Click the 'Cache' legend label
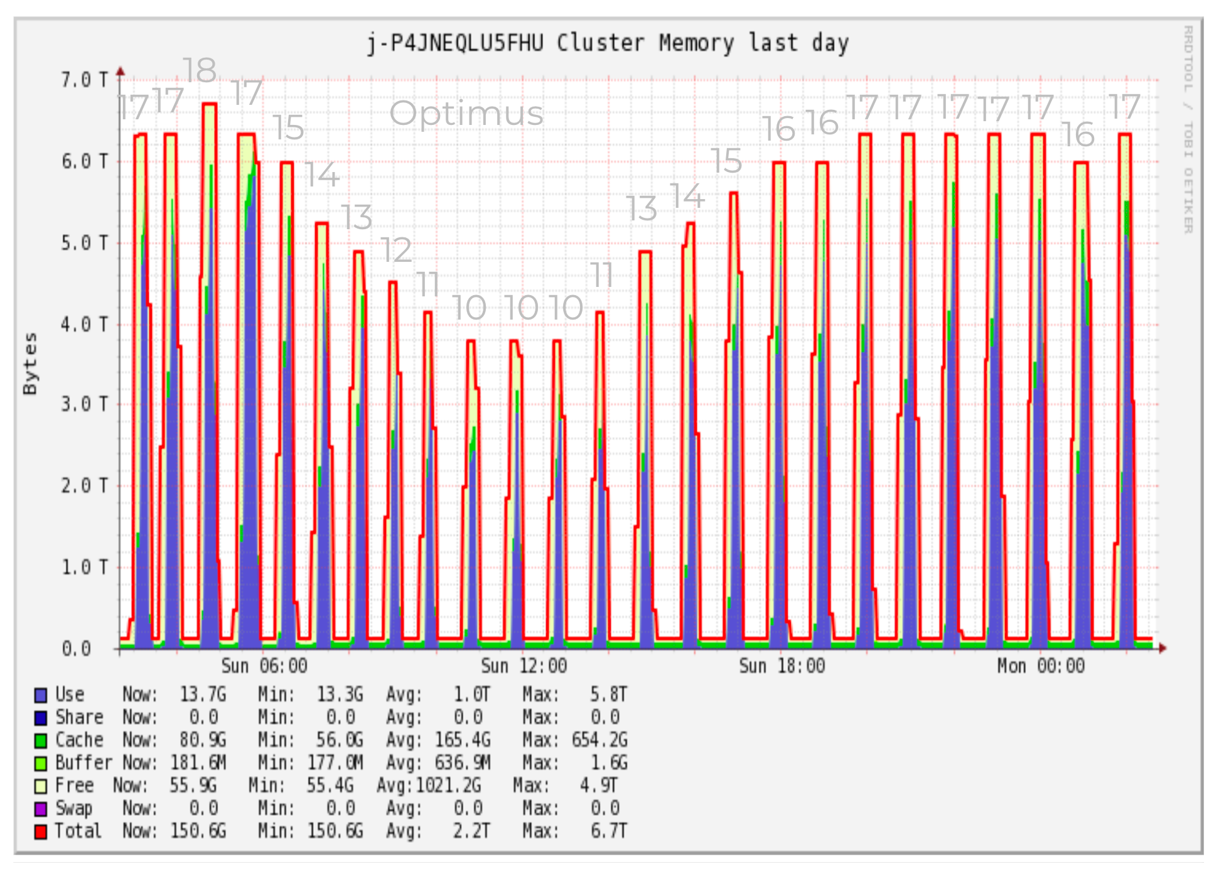The width and height of the screenshot is (1214, 869). [x=79, y=740]
